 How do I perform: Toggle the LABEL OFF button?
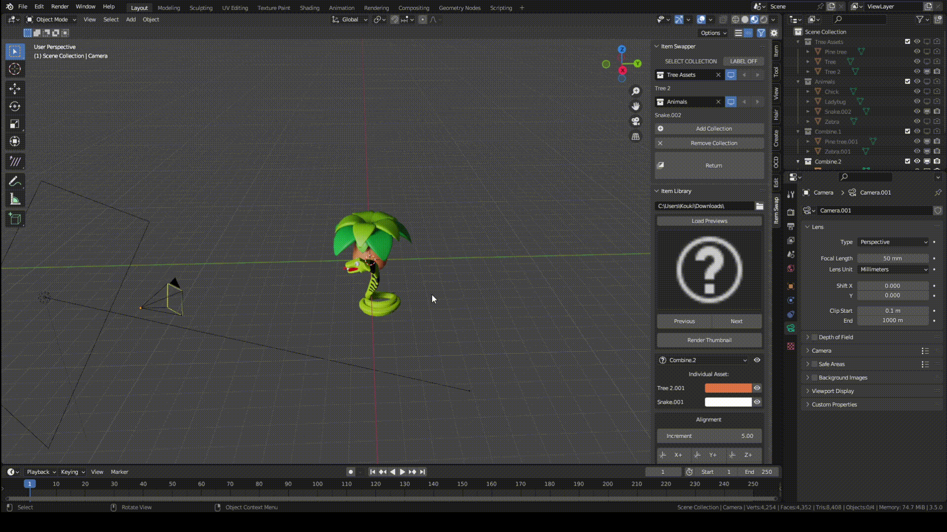click(743, 61)
